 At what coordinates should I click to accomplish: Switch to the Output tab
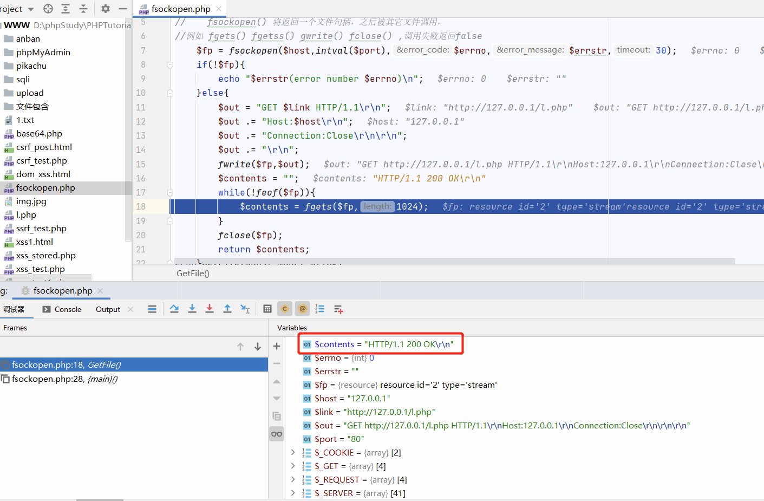tap(108, 309)
